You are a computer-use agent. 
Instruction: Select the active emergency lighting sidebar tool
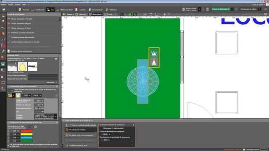[x=3, y=64]
